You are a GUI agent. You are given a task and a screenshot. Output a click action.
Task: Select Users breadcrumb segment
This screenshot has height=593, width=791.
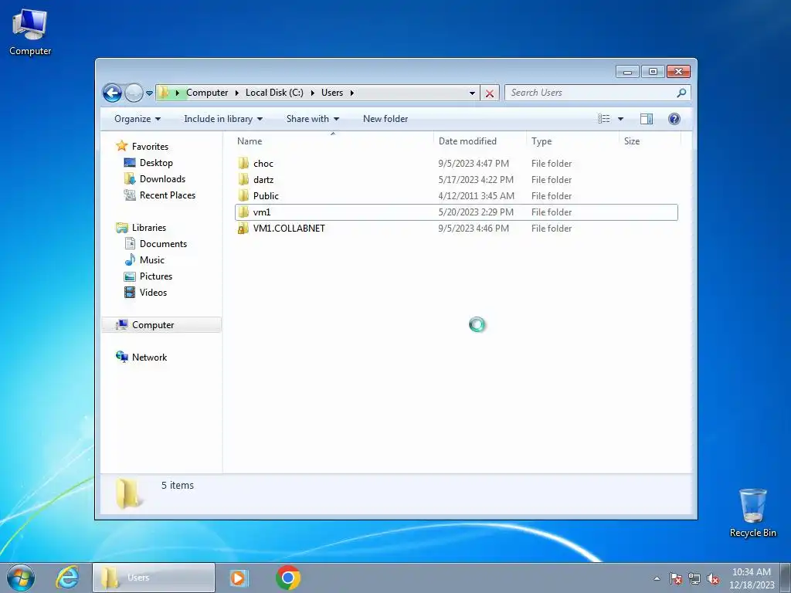pyautogui.click(x=332, y=93)
